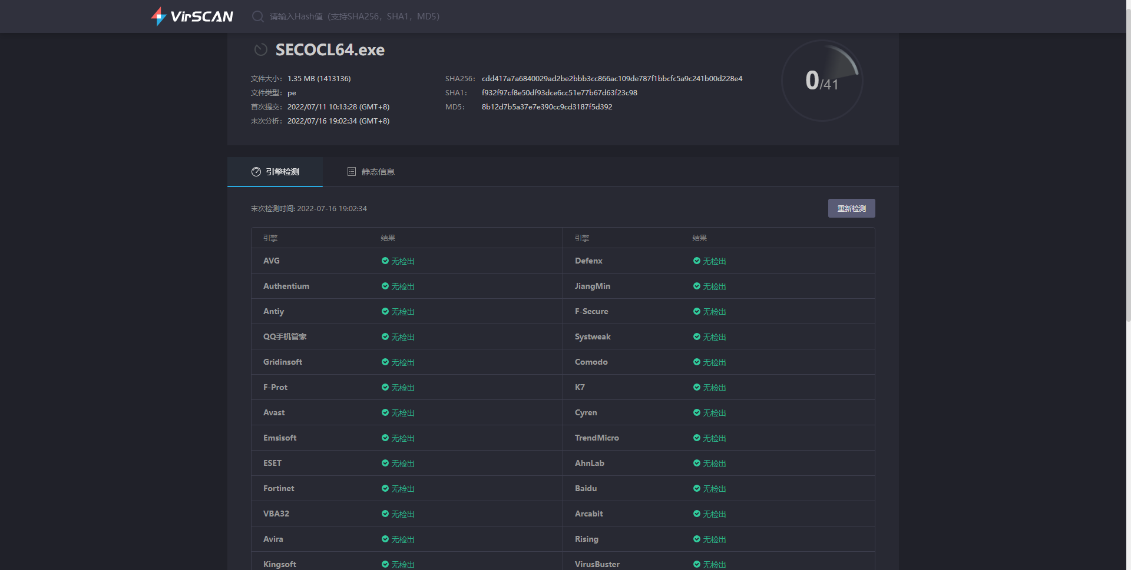Click the green check icon next to Baidu
This screenshot has width=1131, height=570.
[x=697, y=489]
